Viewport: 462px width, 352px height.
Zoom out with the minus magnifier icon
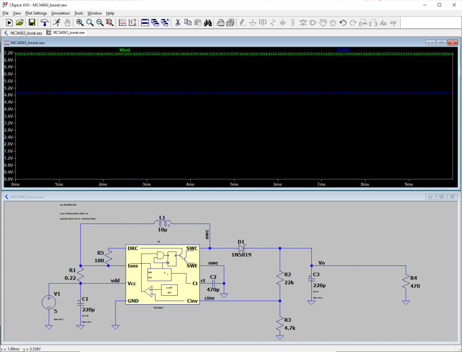[x=100, y=23]
